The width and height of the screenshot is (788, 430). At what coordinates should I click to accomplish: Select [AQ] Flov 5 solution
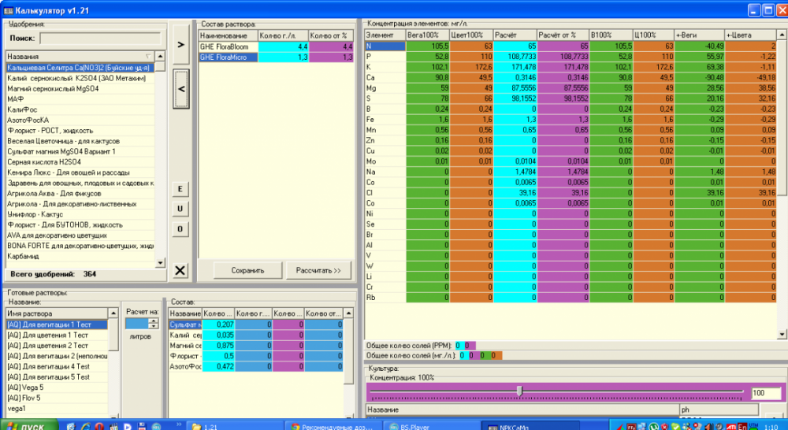click(57, 398)
